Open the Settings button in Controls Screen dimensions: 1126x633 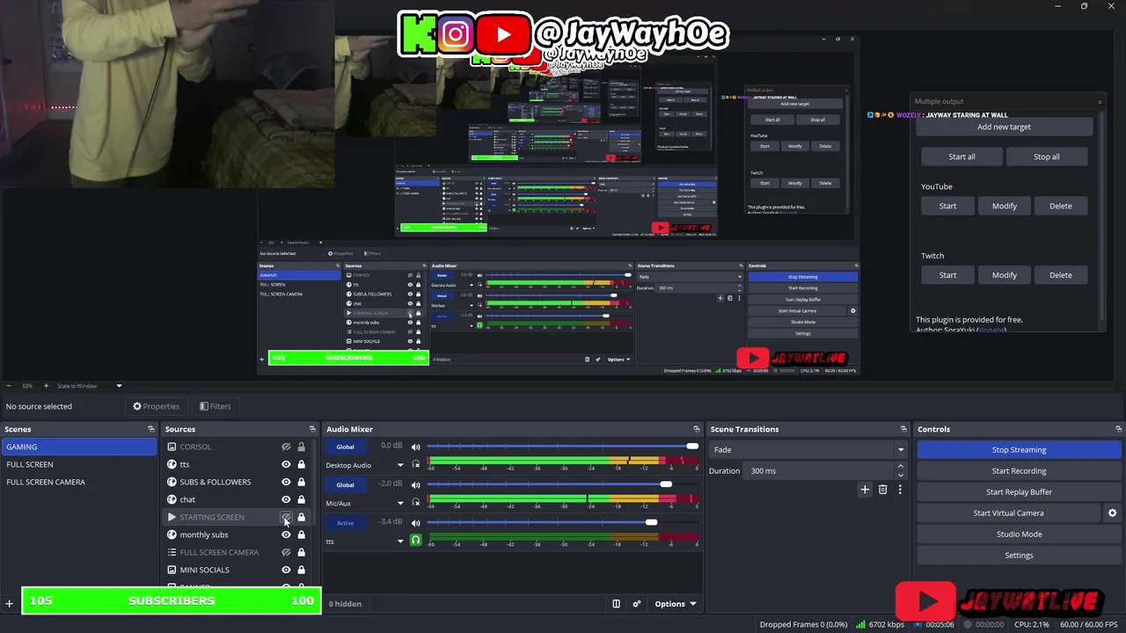point(1019,555)
